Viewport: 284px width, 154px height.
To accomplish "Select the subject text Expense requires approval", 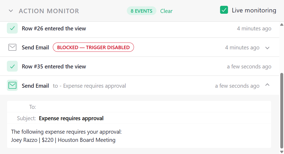I will [71, 118].
